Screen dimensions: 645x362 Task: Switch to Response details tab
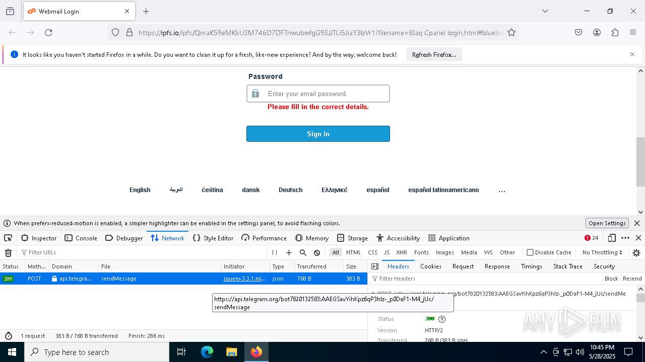[x=497, y=266]
